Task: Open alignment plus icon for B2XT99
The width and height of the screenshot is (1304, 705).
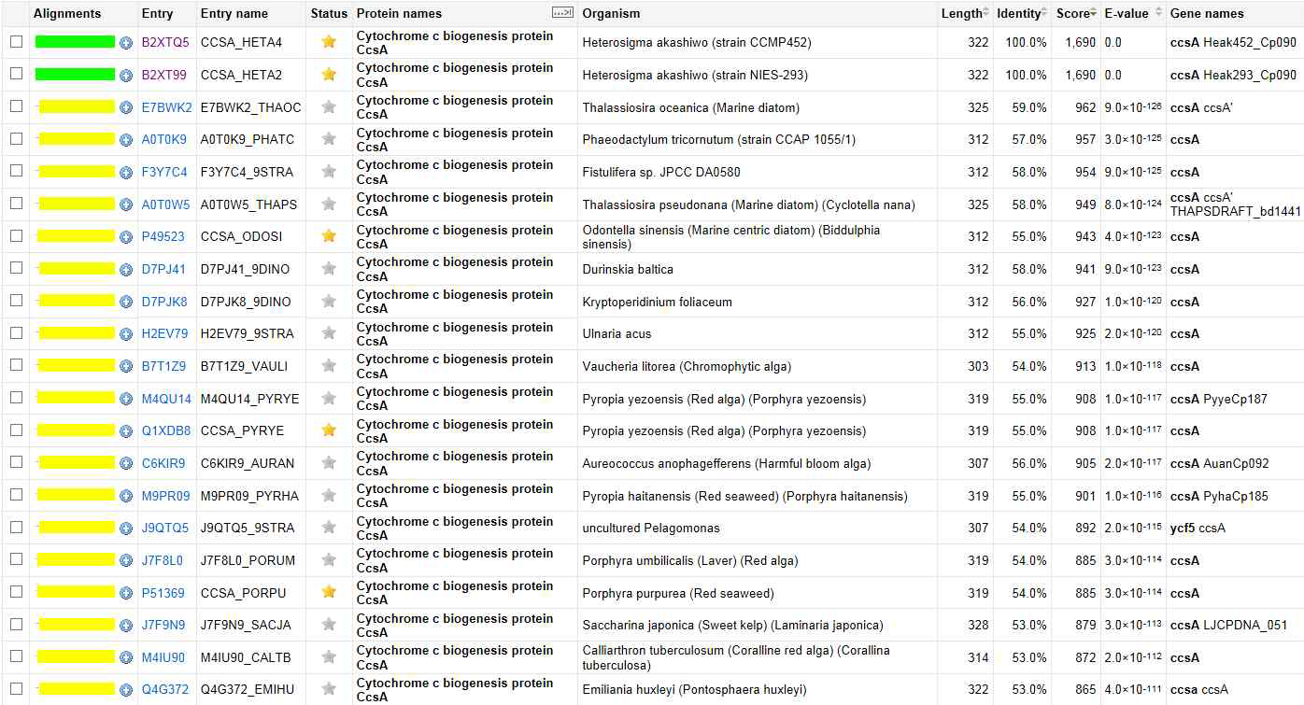Action: point(126,75)
